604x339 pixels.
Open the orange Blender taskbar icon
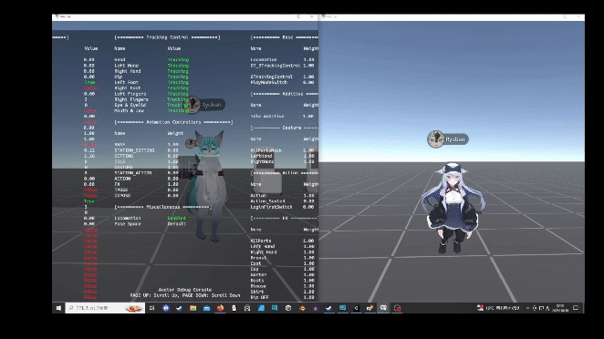[302, 308]
